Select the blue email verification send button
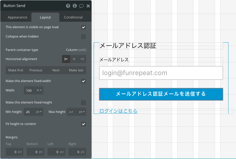 coord(161,94)
